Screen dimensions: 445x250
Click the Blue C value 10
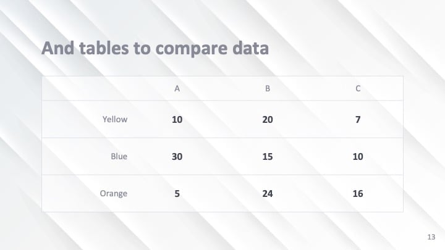[x=358, y=157]
